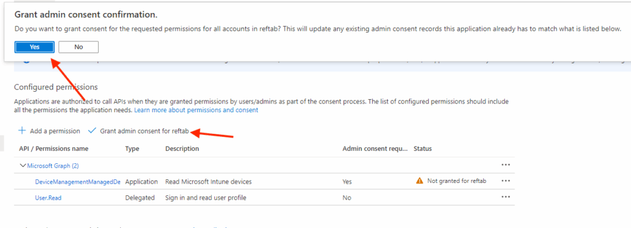This screenshot has height=228, width=631.
Task: Confirm admin consent with Yes button
Action: [35, 47]
